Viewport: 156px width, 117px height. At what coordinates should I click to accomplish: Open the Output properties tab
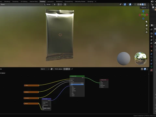[x=151, y=37]
